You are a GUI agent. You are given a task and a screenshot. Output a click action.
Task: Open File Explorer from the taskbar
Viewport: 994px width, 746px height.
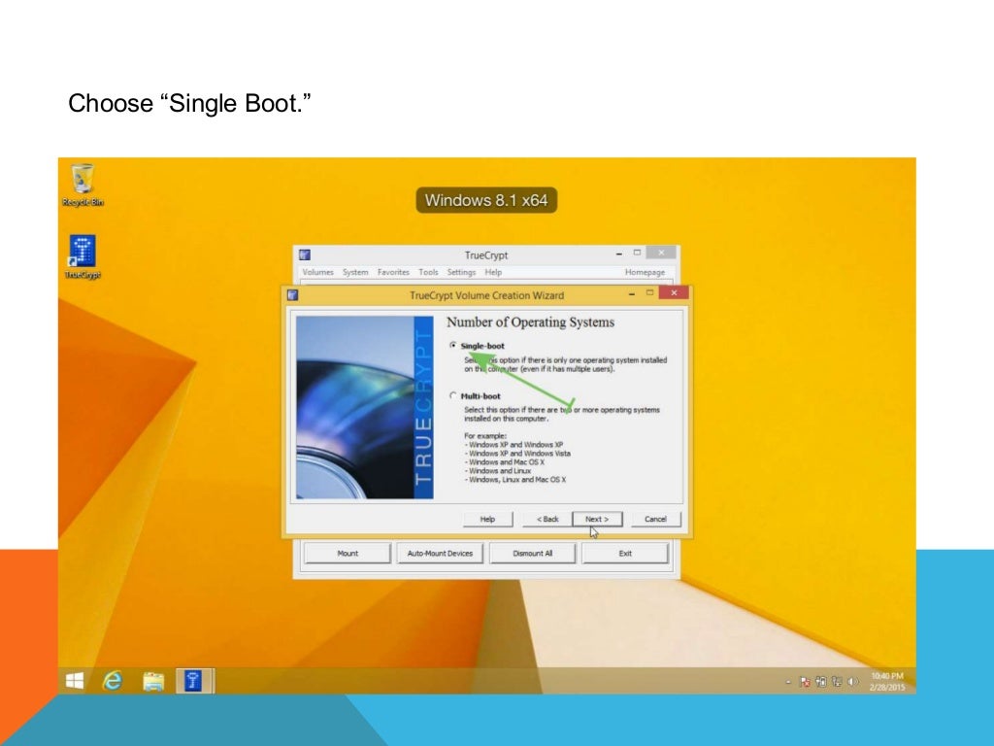[153, 681]
